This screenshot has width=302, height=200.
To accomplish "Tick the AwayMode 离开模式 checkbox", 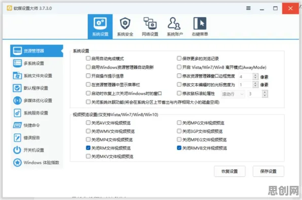I will point(179,67).
